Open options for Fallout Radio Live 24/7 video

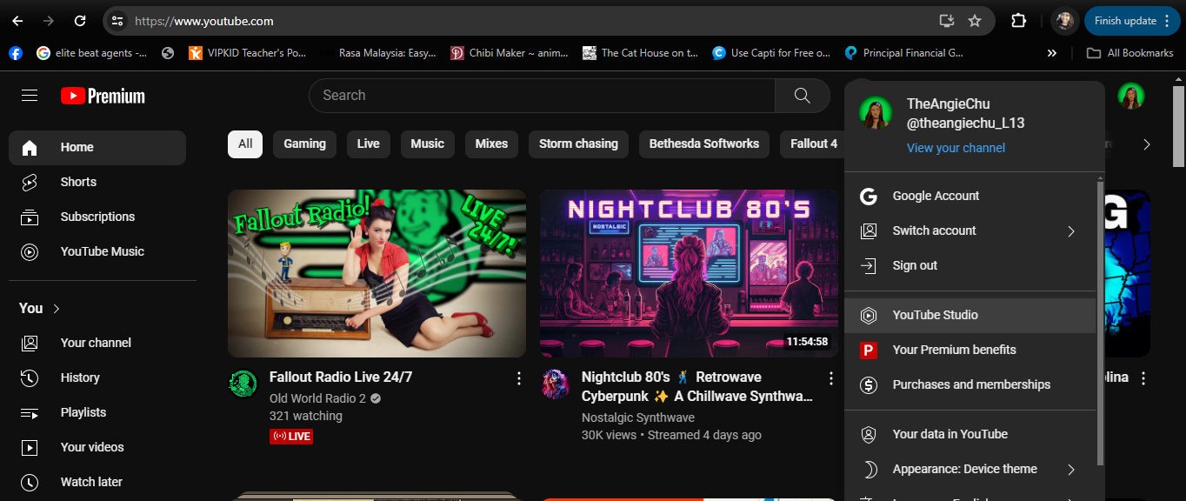pos(519,378)
